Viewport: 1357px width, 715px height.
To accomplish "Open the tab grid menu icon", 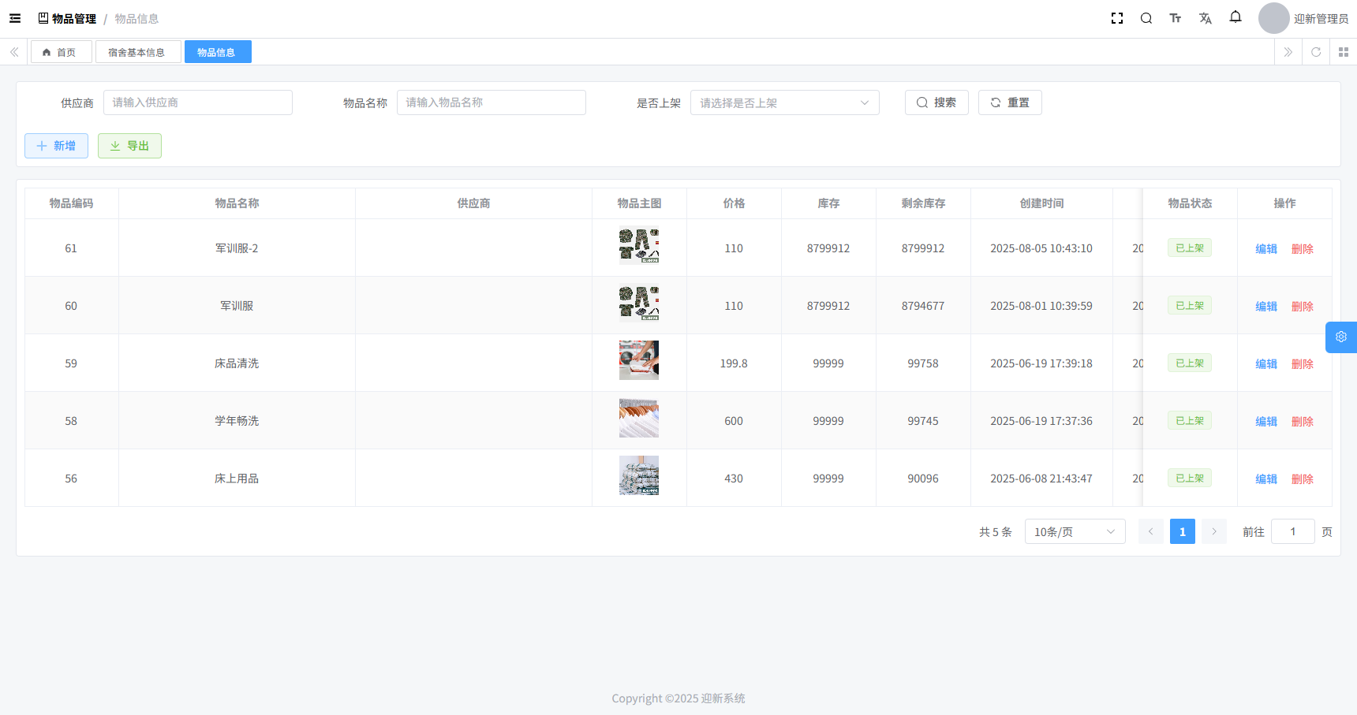I will [1343, 52].
